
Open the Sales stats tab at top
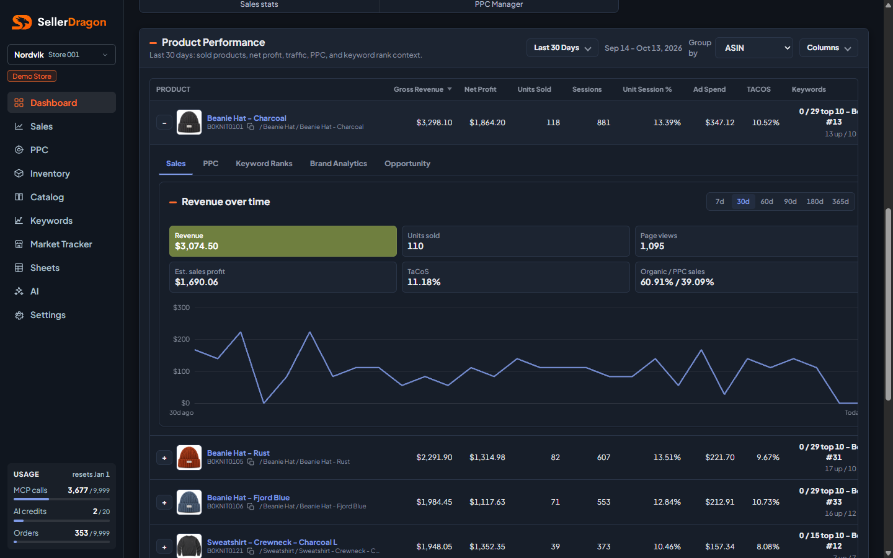click(259, 5)
